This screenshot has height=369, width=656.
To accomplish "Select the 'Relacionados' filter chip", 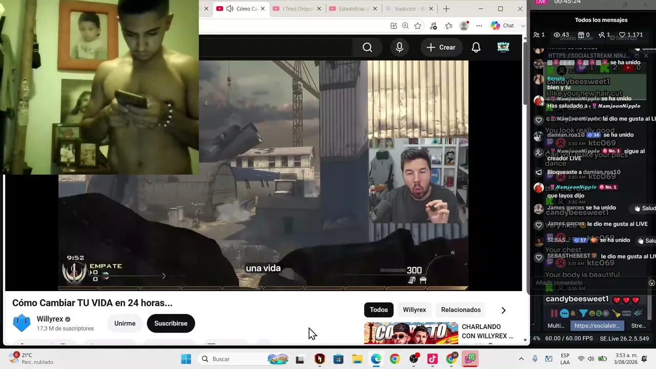I will (461, 310).
